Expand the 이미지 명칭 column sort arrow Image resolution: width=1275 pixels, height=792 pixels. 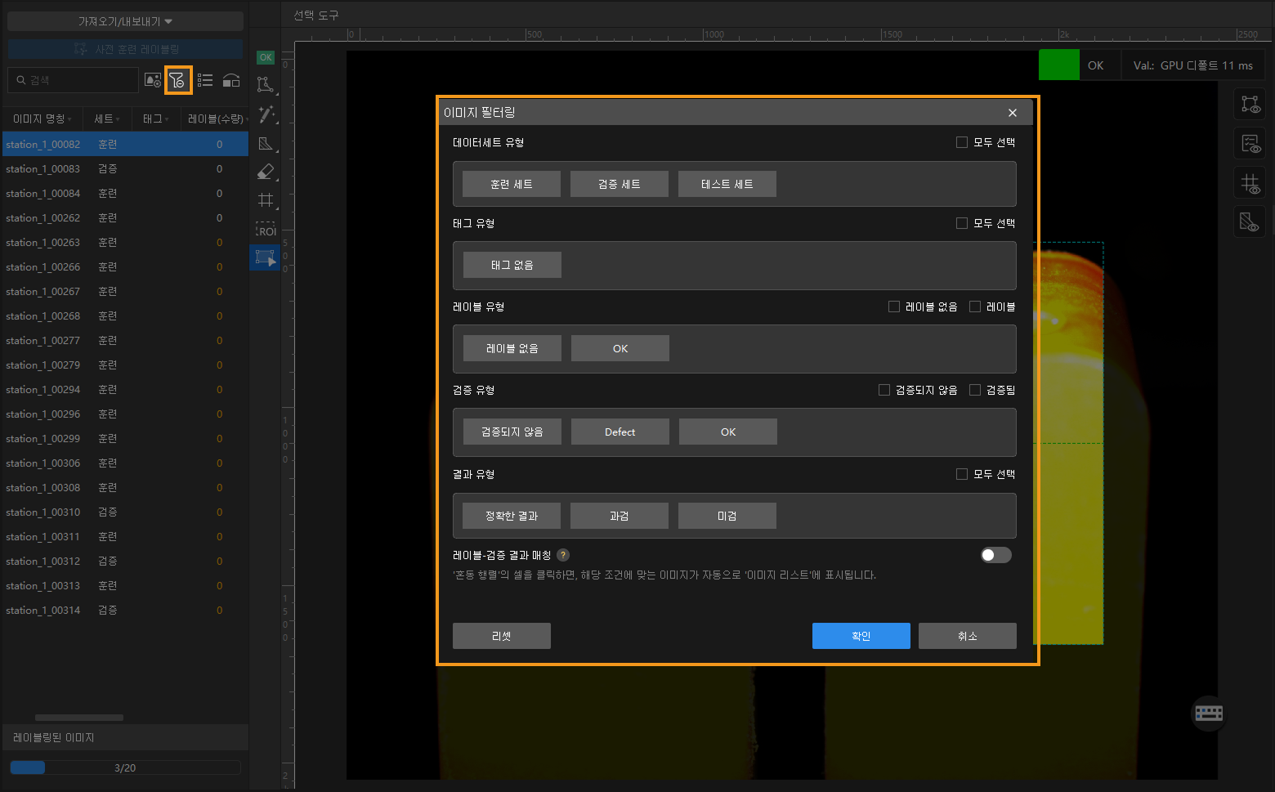coord(69,119)
